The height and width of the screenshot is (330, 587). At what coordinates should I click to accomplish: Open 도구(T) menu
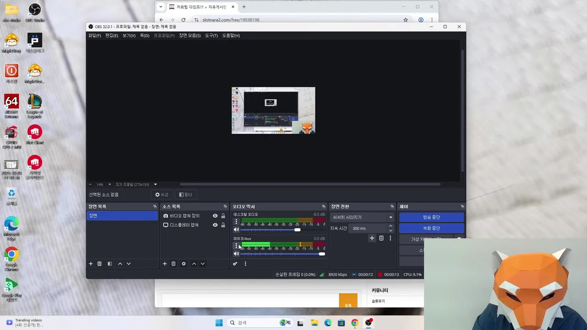pos(211,35)
